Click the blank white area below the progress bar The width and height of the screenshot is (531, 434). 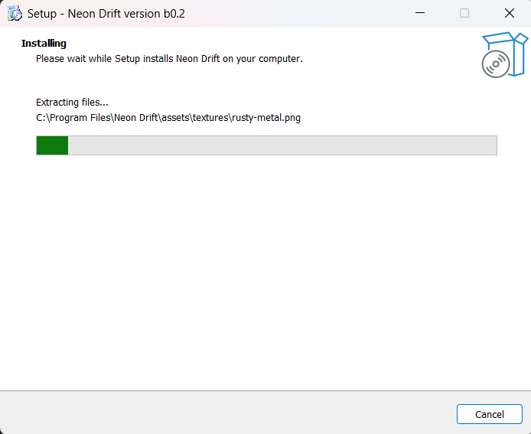click(265, 268)
